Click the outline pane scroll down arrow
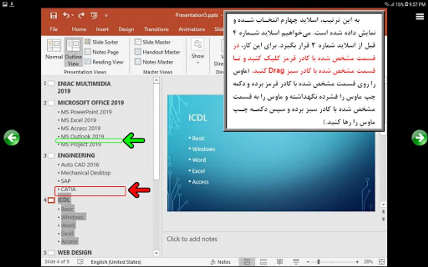The height and width of the screenshot is (267, 428). pyautogui.click(x=156, y=253)
